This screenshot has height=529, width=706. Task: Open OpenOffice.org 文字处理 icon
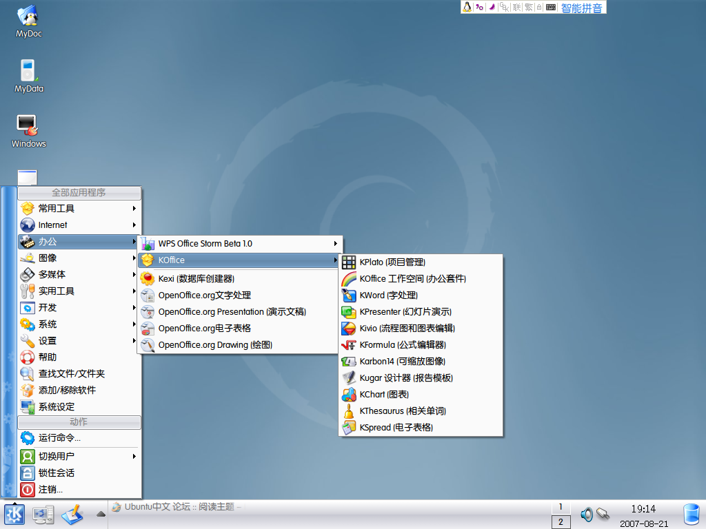tap(148, 295)
